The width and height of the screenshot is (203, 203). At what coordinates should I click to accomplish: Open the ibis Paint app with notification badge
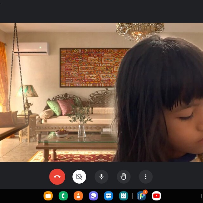pyautogui.click(x=142, y=195)
